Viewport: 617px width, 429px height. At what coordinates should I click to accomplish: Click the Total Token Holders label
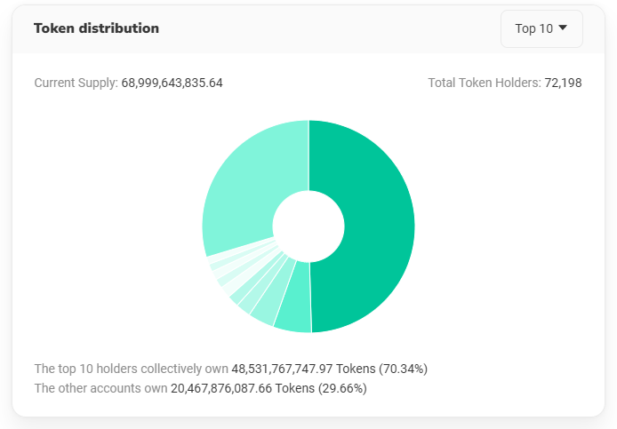[484, 83]
